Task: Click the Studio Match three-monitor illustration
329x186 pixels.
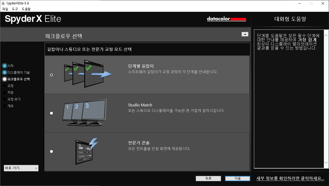Action: (x=84, y=113)
